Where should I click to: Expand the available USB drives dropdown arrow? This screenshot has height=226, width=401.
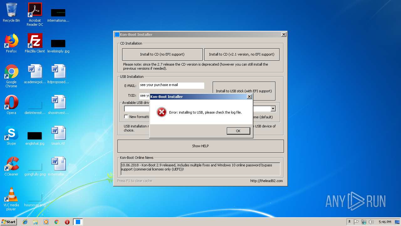tap(273, 109)
